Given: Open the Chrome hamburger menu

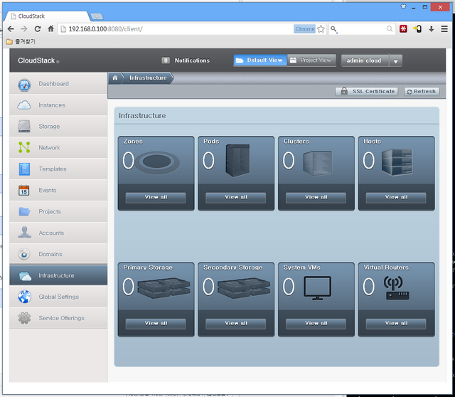Looking at the screenshot, I should pyautogui.click(x=444, y=28).
